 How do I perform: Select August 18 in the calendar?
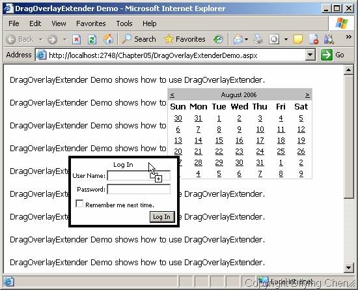(281, 140)
